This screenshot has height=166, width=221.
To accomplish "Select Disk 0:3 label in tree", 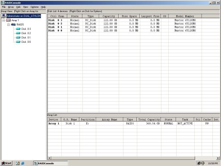I will [x=26, y=29].
